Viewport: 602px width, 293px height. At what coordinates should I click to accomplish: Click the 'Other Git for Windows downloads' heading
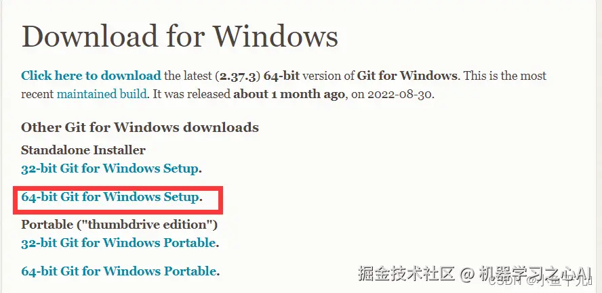pos(140,127)
